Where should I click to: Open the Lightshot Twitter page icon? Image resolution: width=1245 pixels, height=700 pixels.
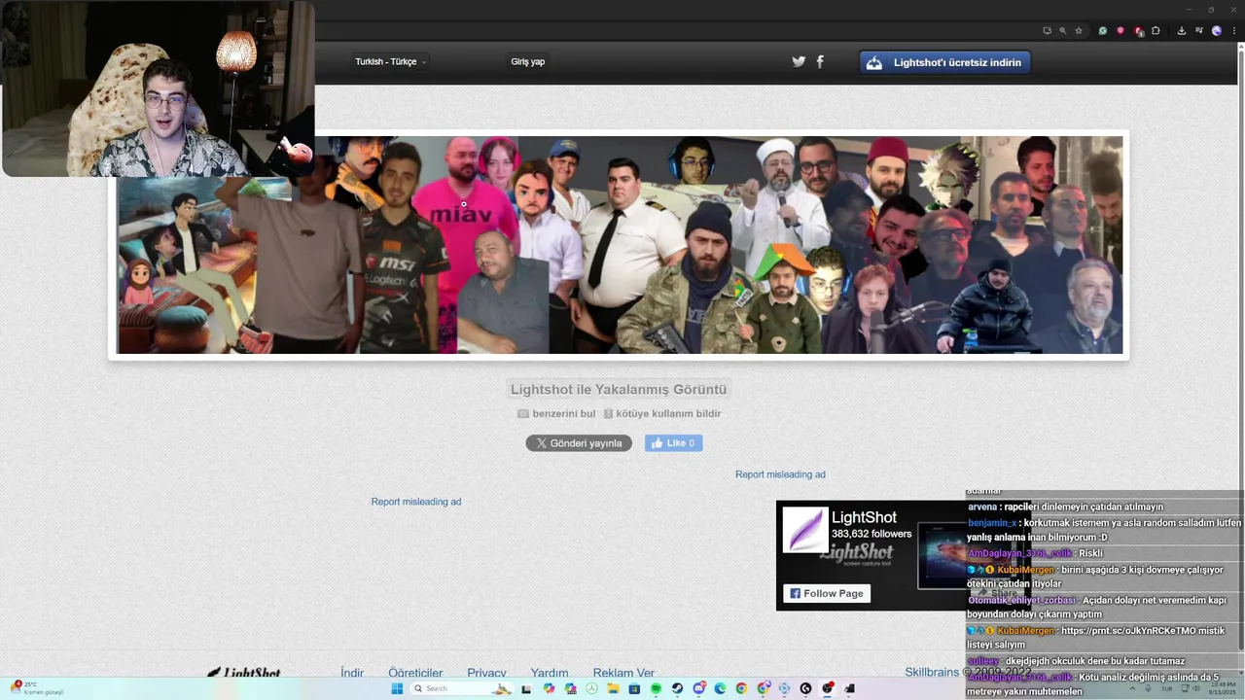[799, 61]
